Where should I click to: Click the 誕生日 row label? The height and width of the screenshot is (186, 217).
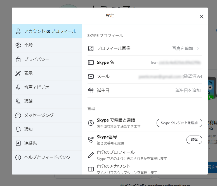tap(103, 90)
